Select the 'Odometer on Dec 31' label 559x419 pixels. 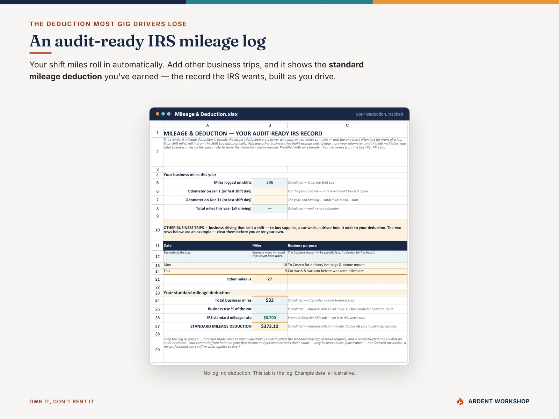click(x=218, y=200)
